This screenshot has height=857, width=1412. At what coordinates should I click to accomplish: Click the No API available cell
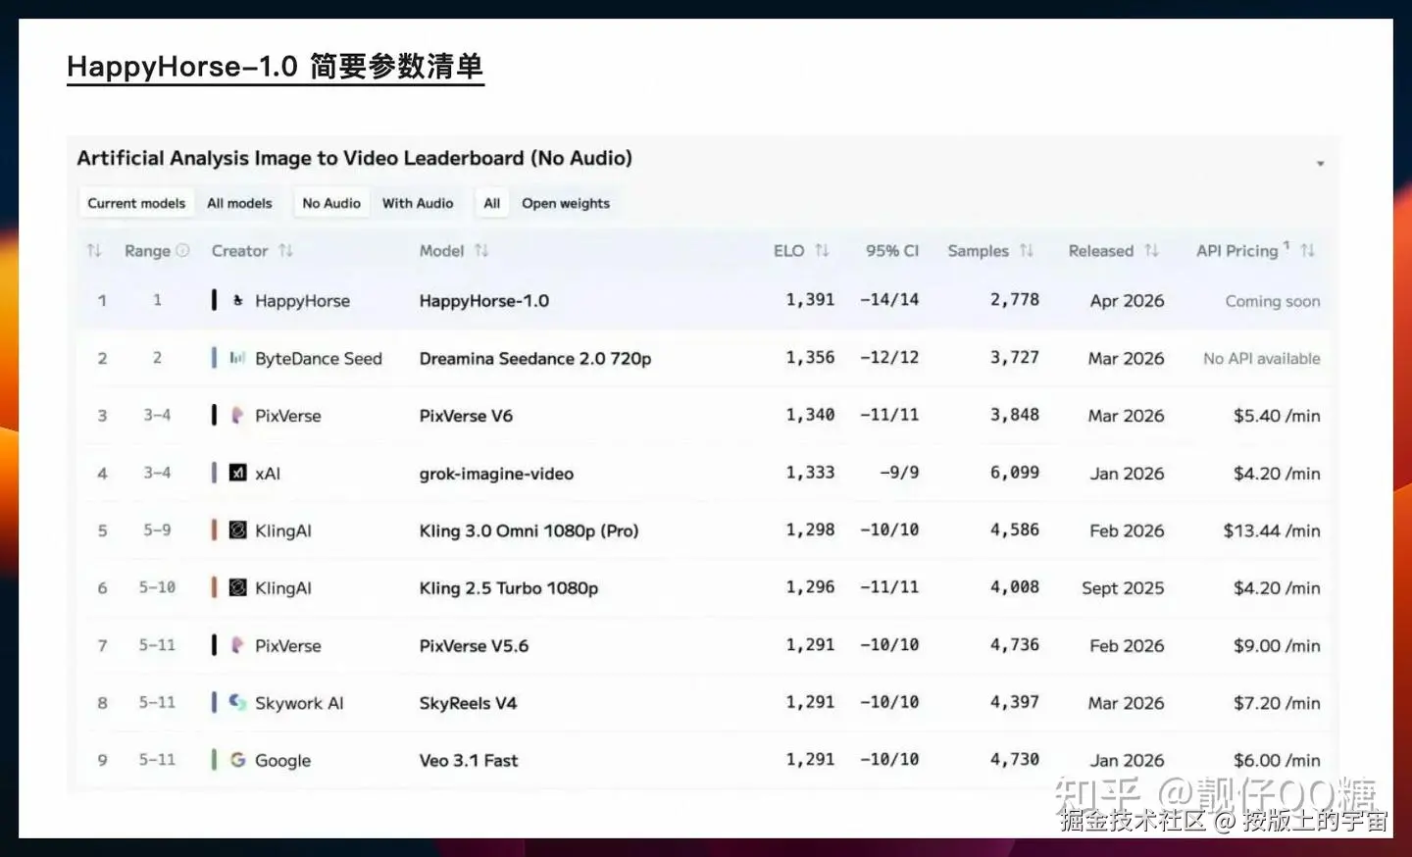[x=1262, y=359]
